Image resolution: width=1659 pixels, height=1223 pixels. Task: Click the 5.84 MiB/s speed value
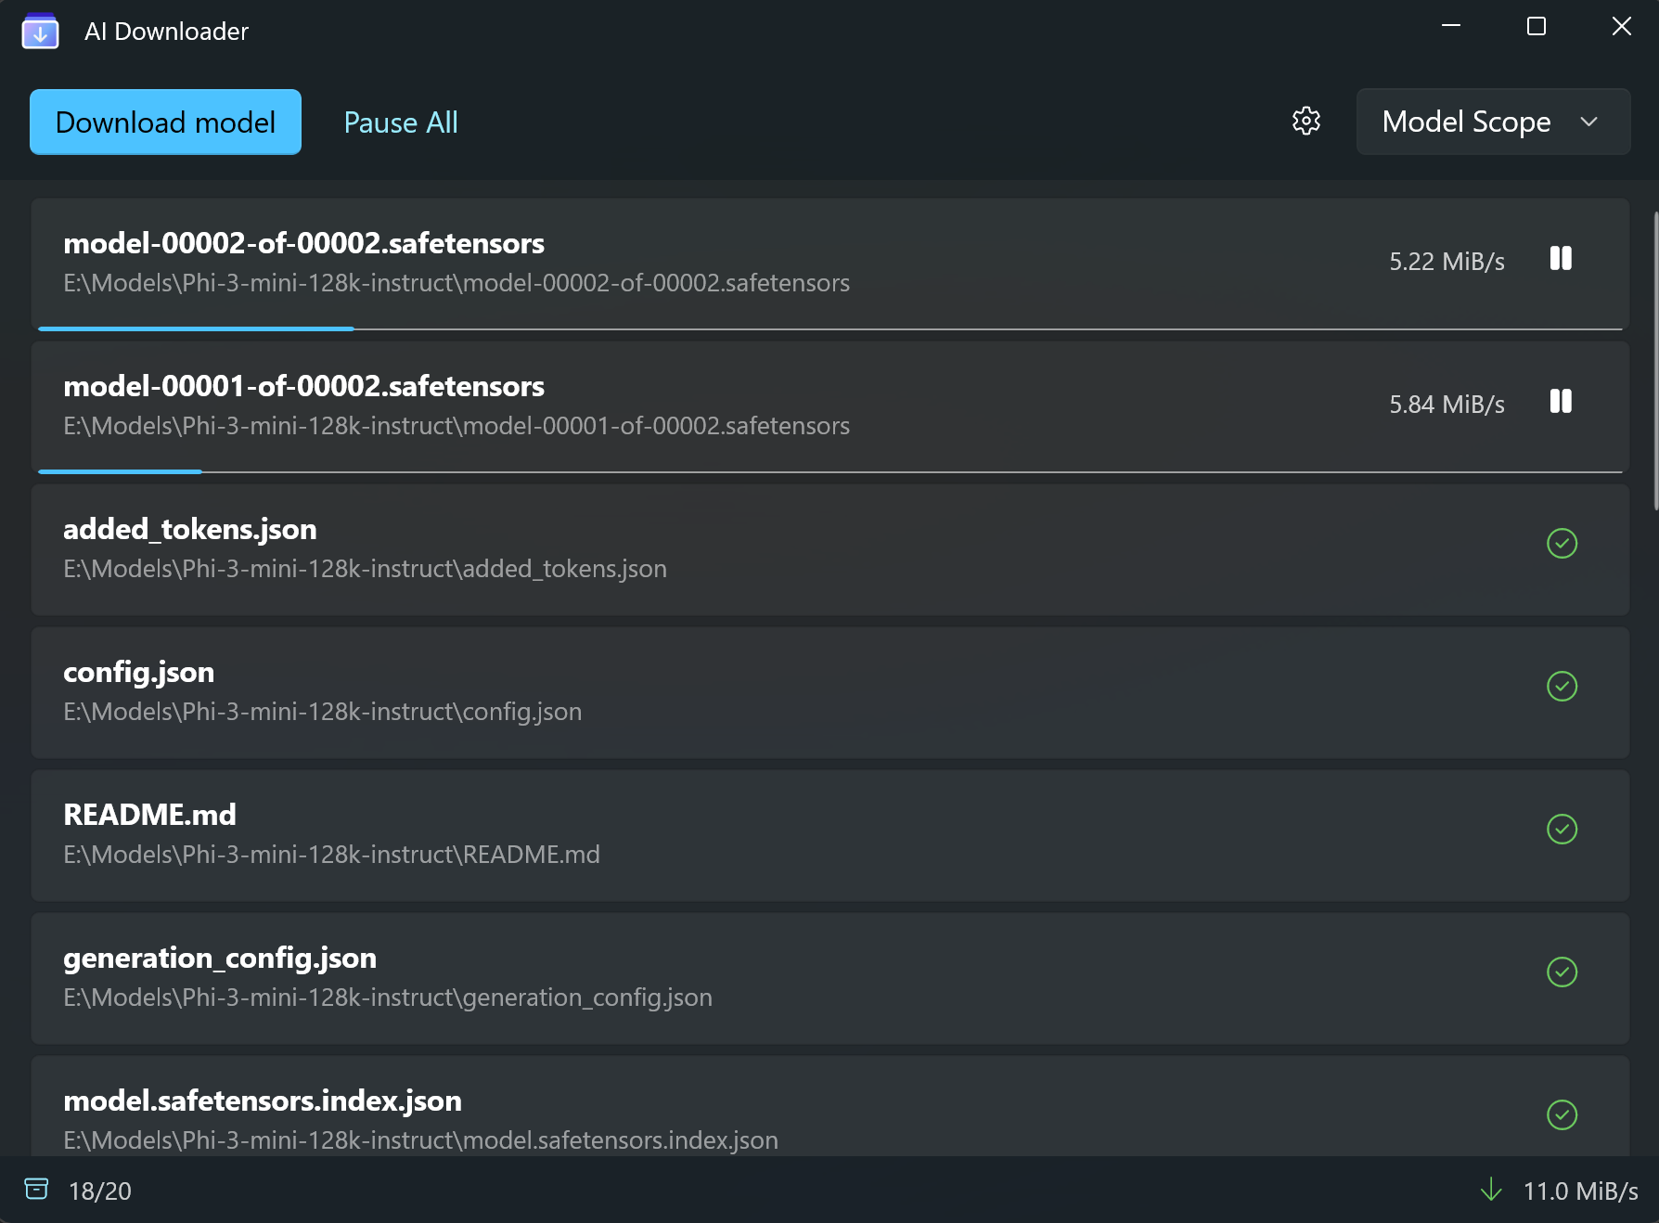pyautogui.click(x=1447, y=405)
